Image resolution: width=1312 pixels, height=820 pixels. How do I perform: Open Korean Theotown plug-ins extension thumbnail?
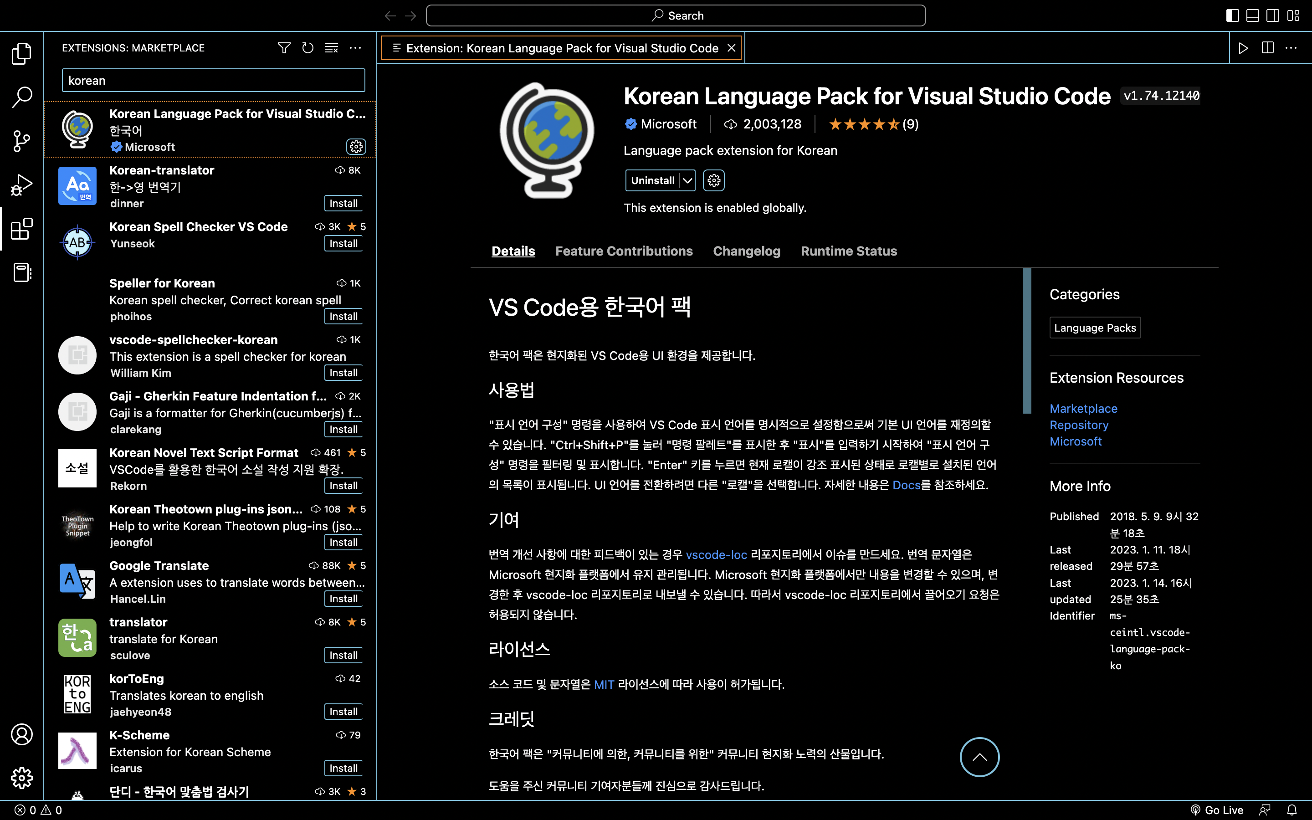click(77, 526)
